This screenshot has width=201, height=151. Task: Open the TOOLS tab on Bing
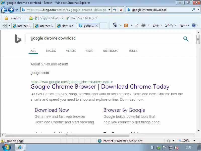(133, 51)
